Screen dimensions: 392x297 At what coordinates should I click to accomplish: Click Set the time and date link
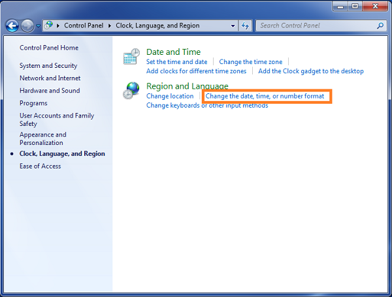(176, 62)
